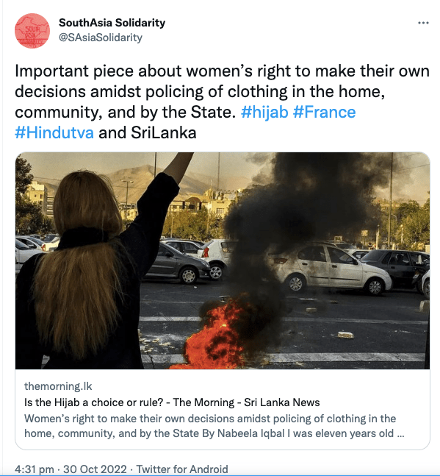Click the word SriLanka in the tweet
The width and height of the screenshot is (440, 476).
click(164, 132)
